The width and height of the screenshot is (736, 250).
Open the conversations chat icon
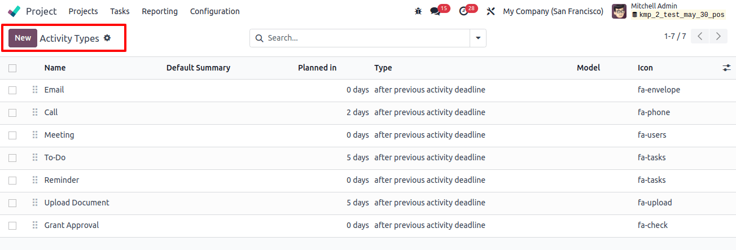(x=435, y=11)
